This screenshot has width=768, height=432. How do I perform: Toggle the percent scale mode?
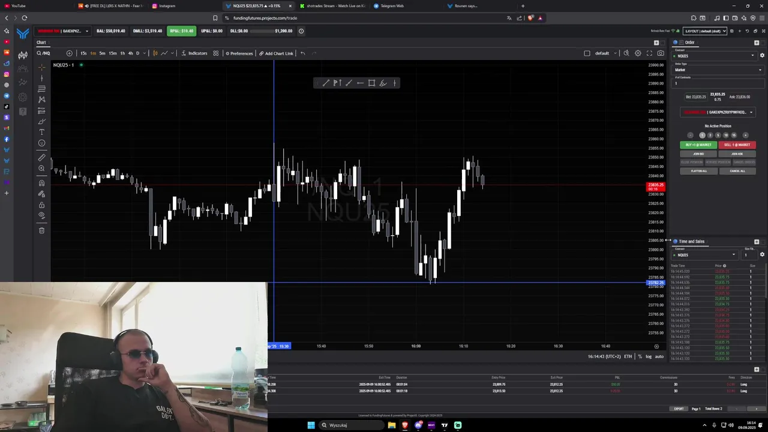pos(640,356)
